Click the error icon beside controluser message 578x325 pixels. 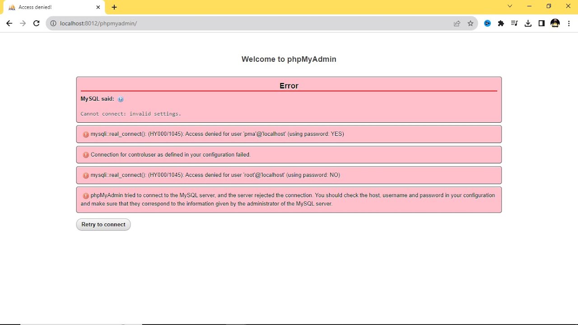pyautogui.click(x=86, y=155)
